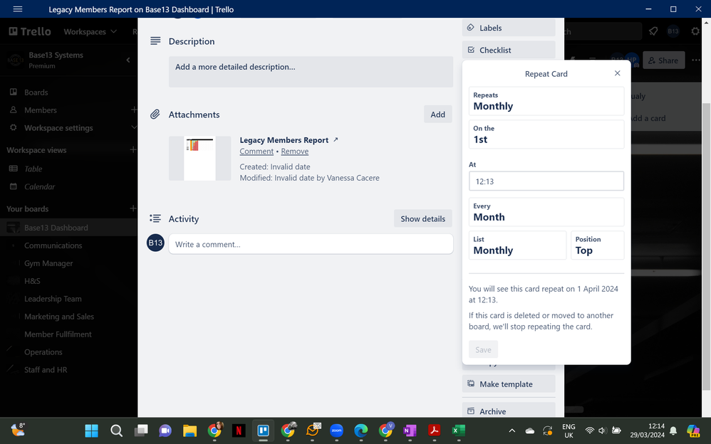Screen dimensions: 711x444
Task: Click the Comment link on attachment
Action: pos(256,152)
